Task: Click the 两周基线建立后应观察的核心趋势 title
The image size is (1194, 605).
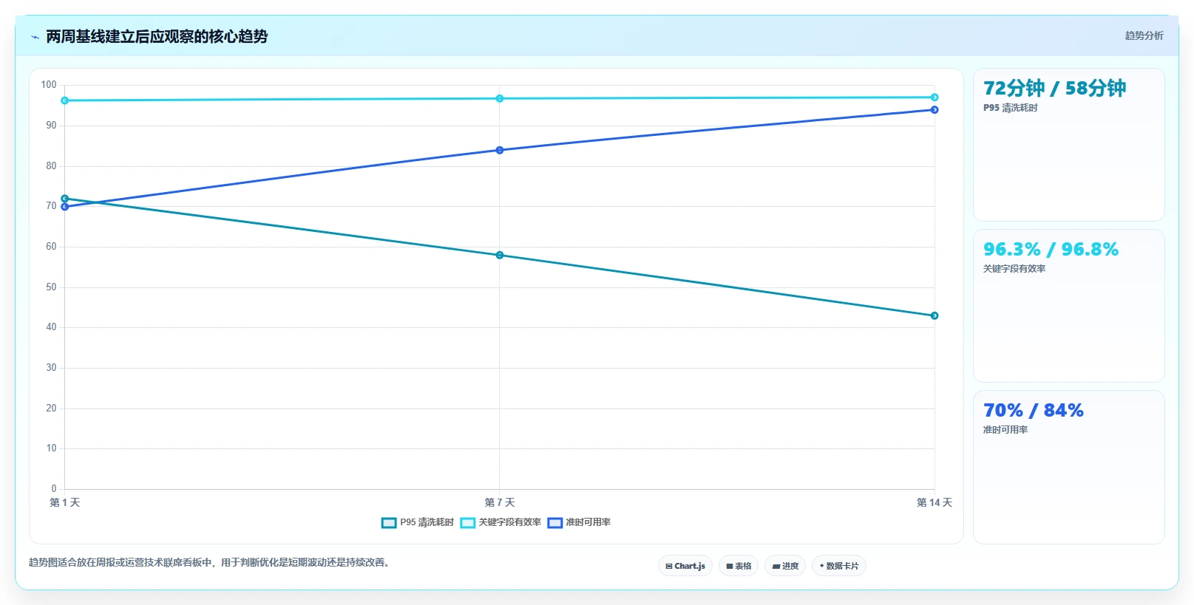Action: 157,36
